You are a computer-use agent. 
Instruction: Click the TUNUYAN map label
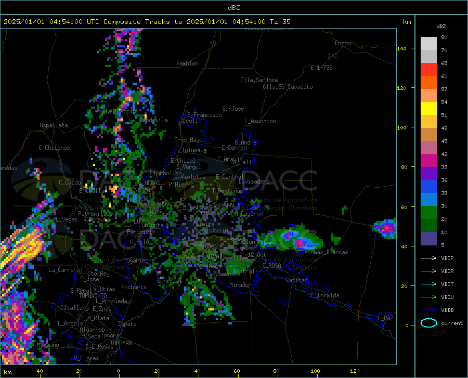pyautogui.click(x=121, y=343)
